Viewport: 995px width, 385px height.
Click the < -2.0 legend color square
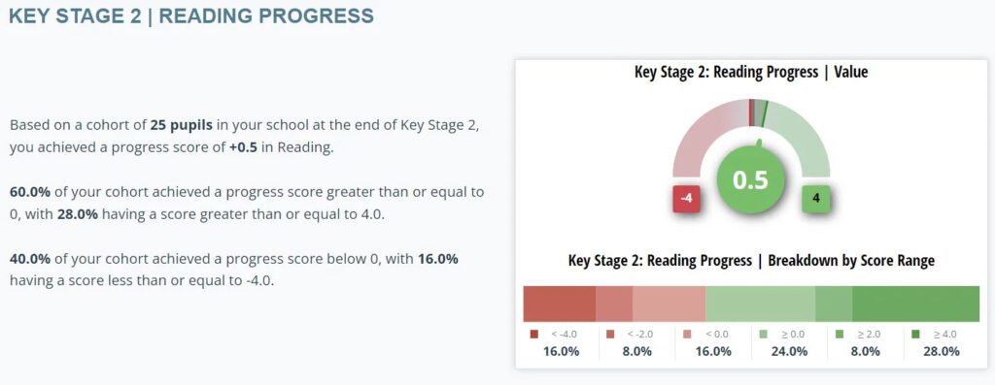coord(610,335)
